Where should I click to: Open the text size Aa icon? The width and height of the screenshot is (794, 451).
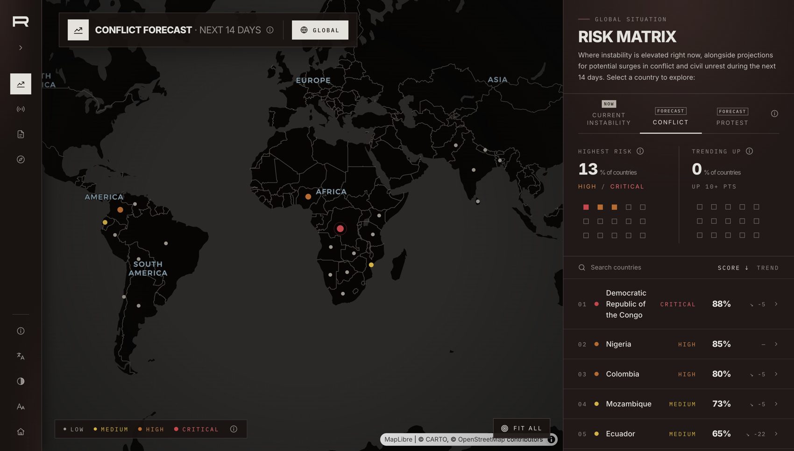pos(21,407)
